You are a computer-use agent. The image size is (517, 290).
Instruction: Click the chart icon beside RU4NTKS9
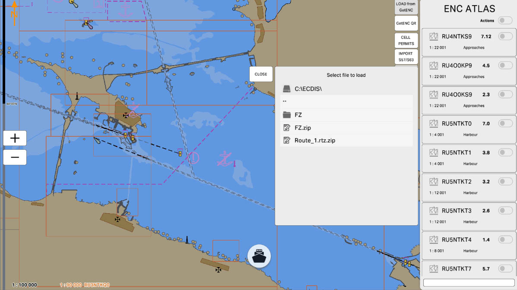point(434,37)
